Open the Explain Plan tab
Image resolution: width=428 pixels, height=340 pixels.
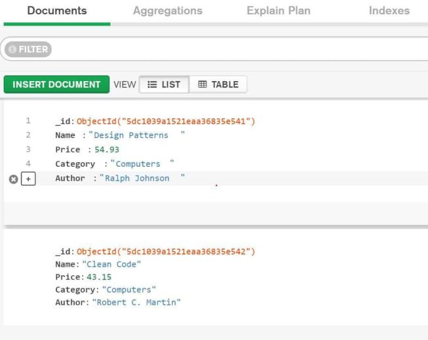tap(279, 10)
